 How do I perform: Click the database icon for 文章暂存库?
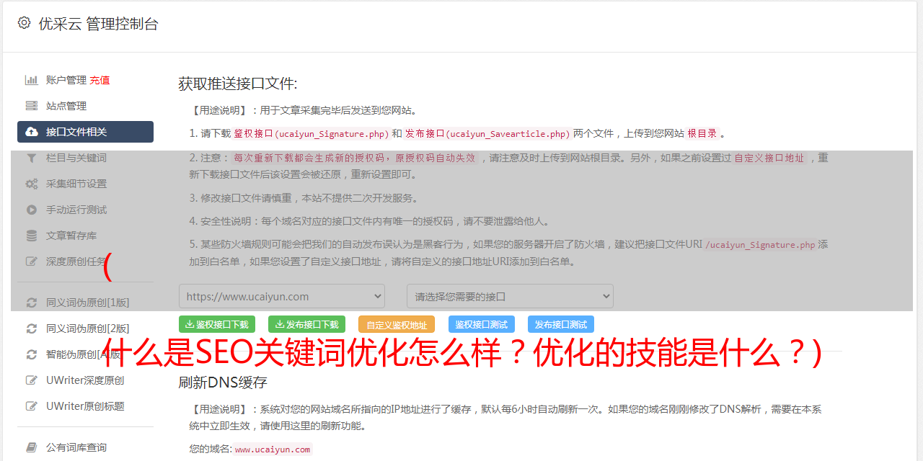click(x=32, y=236)
